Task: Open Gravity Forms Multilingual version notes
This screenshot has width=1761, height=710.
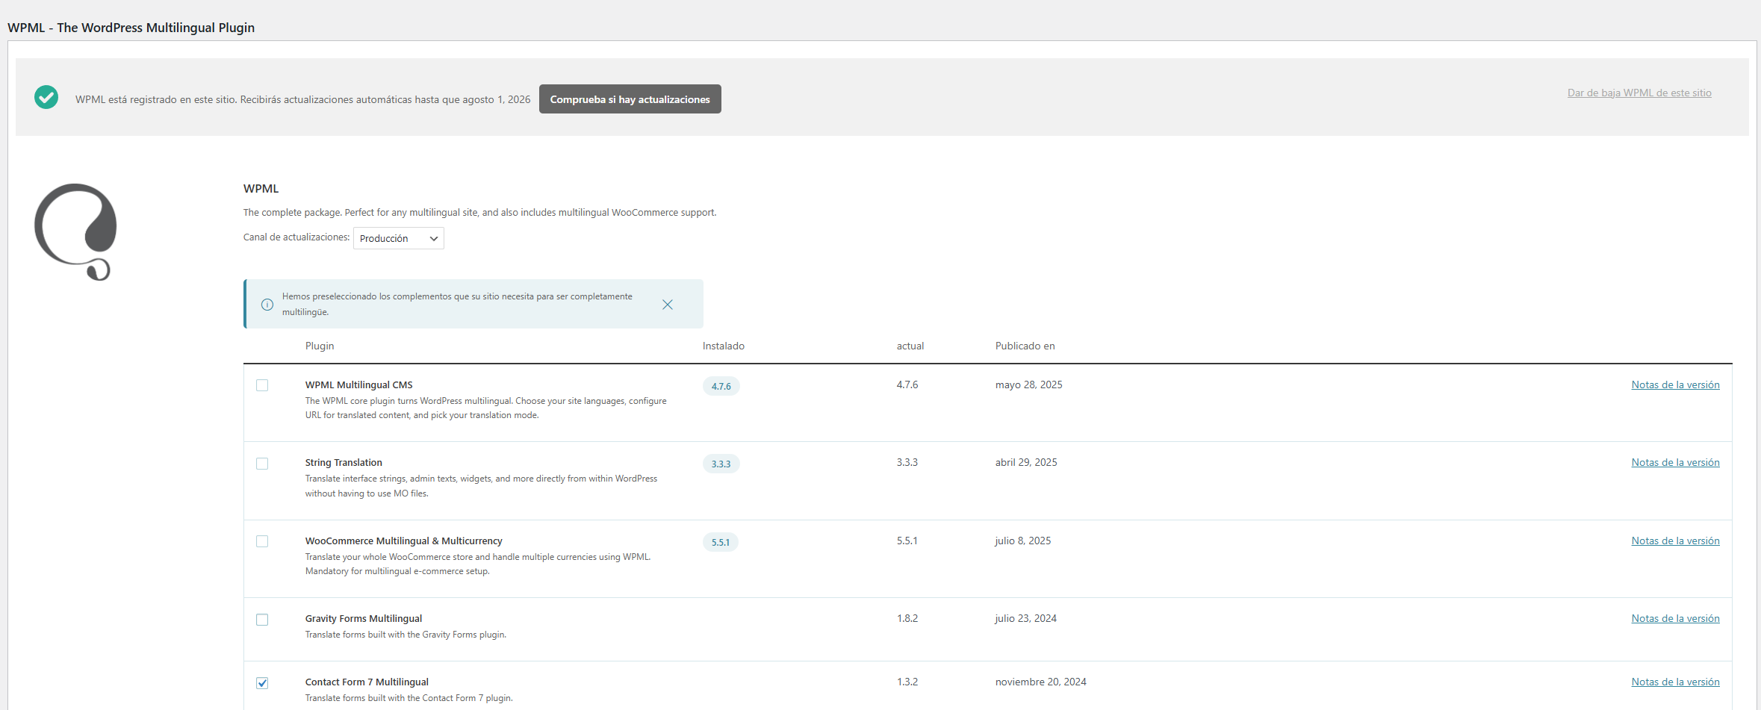Action: (x=1675, y=618)
